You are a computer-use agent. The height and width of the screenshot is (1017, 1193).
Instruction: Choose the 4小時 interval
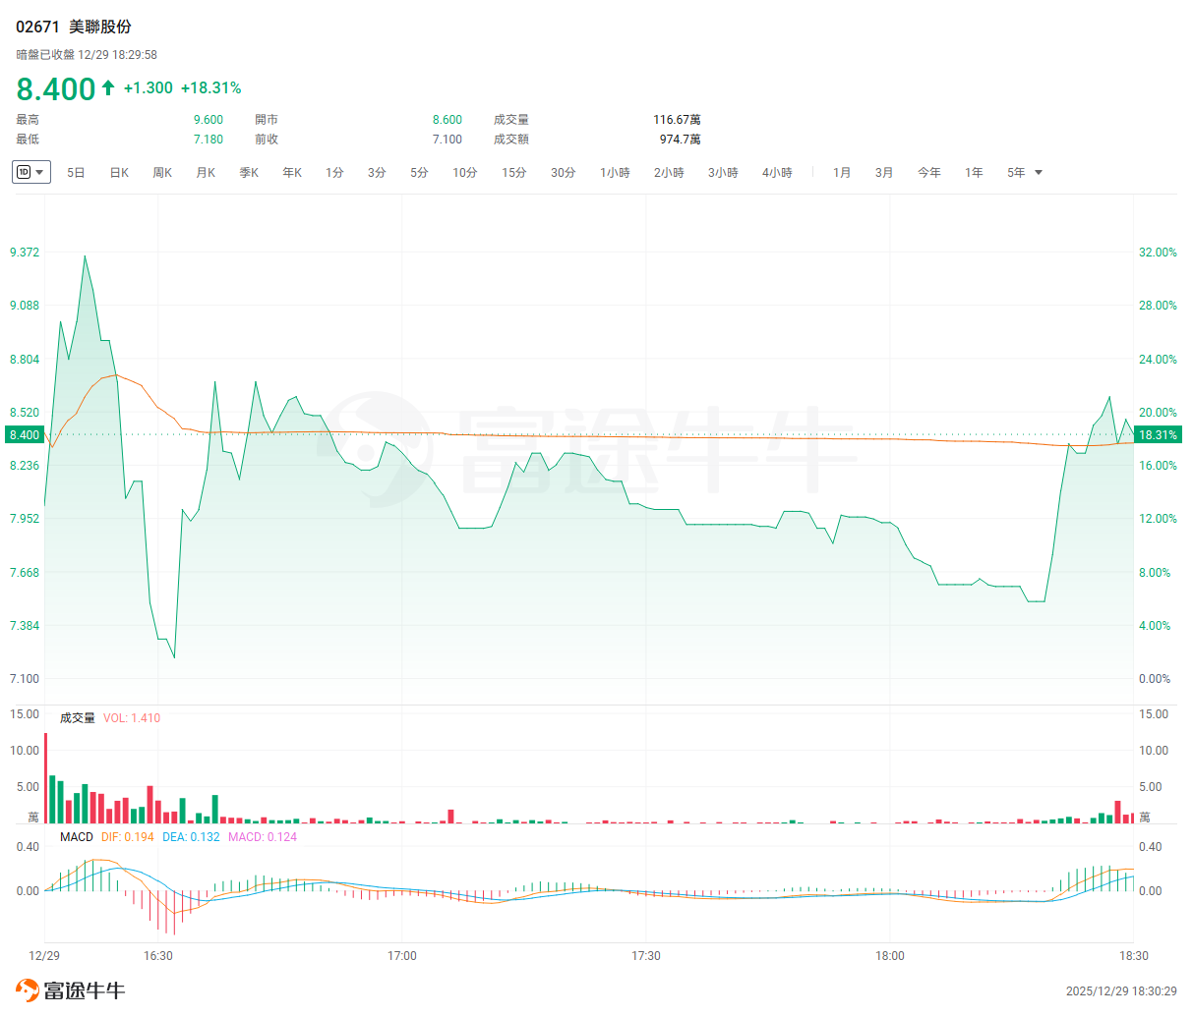pos(777,173)
